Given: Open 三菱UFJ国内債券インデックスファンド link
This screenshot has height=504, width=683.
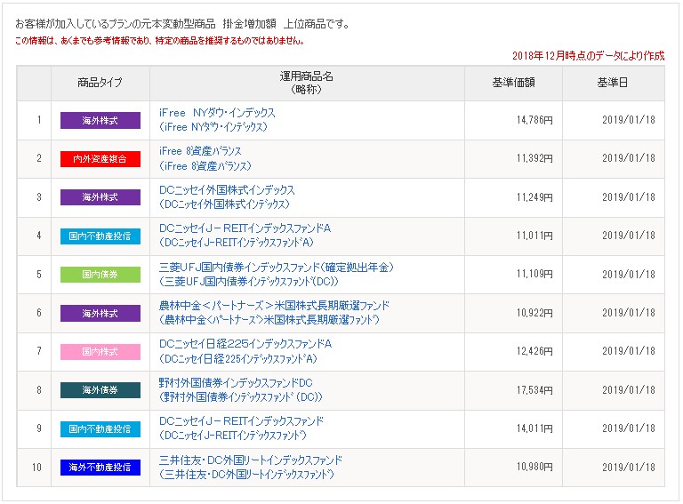Looking at the screenshot, I should 277,267.
